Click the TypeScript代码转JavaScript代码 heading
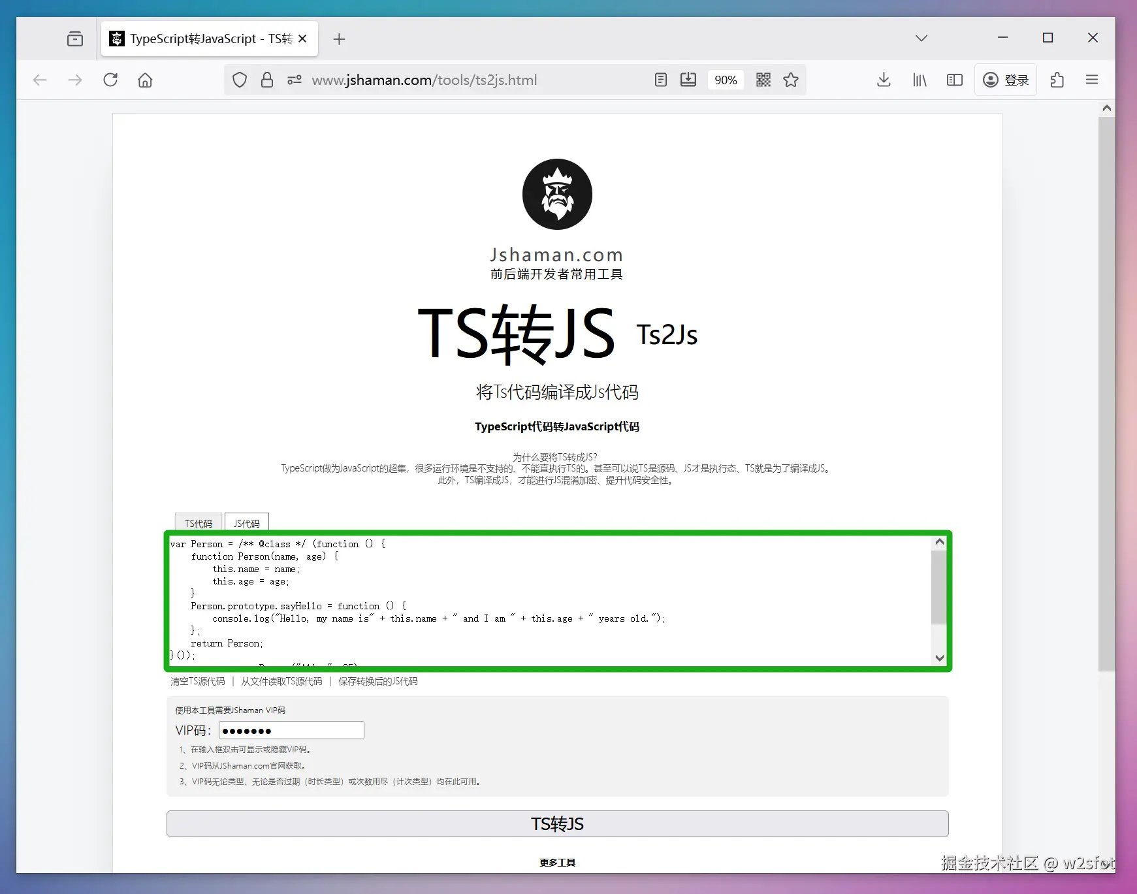This screenshot has width=1137, height=894. click(557, 426)
